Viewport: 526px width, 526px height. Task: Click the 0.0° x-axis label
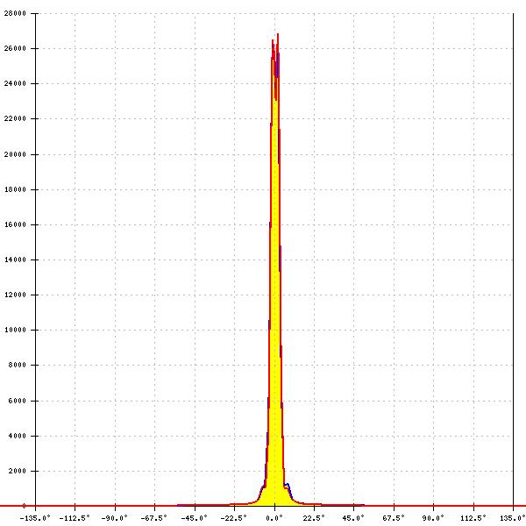274,518
